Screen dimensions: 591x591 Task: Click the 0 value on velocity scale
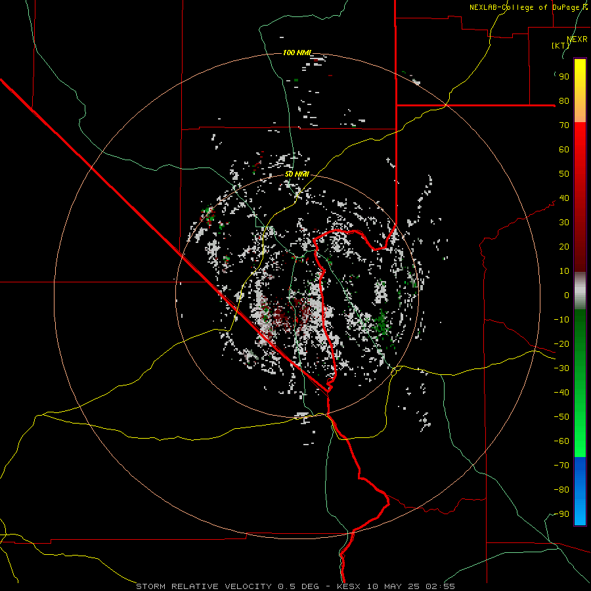tap(567, 295)
